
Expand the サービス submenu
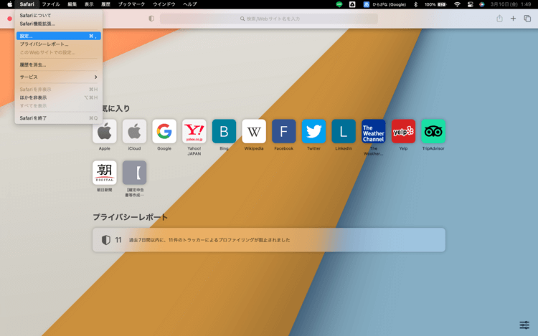point(59,77)
